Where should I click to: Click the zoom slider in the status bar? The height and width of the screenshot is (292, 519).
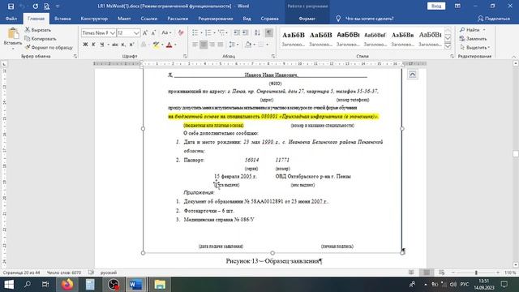(x=476, y=273)
